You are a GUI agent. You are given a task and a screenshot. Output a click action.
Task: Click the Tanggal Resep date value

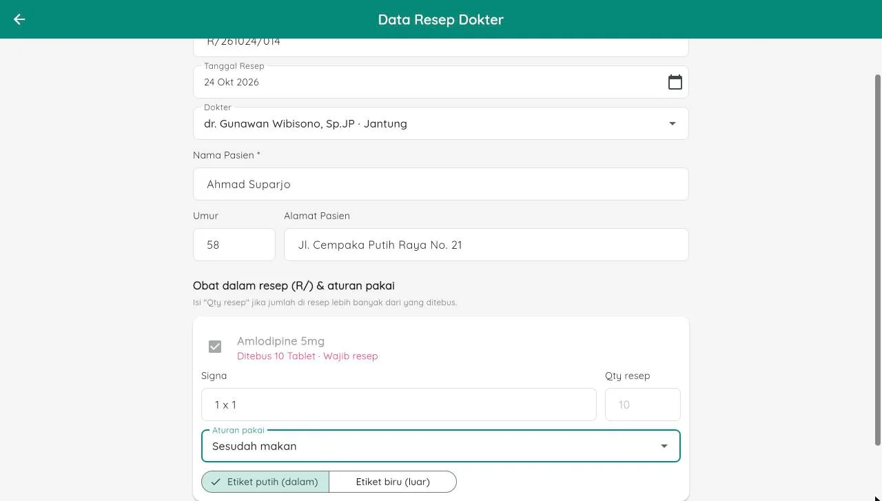232,82
